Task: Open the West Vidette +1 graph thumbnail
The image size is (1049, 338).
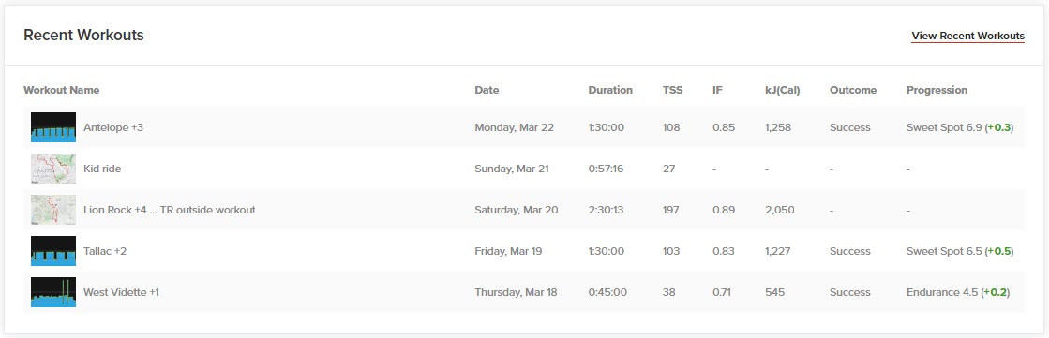Action: point(52,292)
